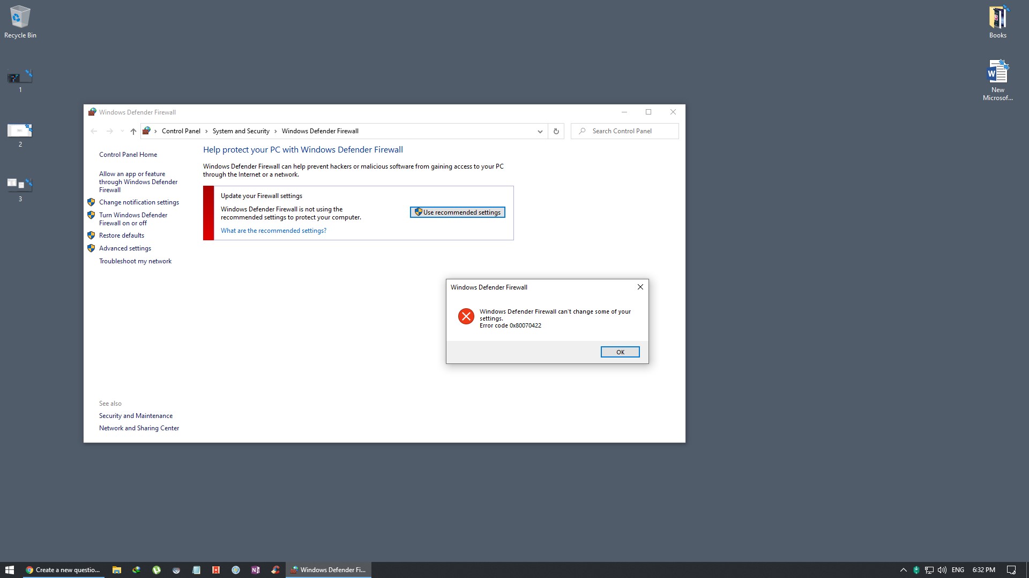Open the clock showing 6:32 PM
Screen dimensions: 1029x578
pos(983,570)
